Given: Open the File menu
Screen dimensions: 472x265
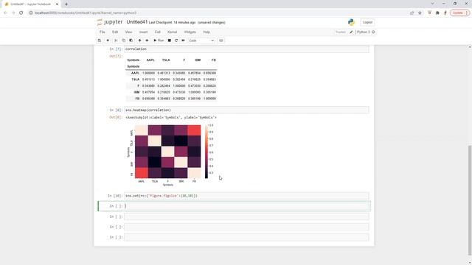Looking at the screenshot, I should [x=103, y=32].
